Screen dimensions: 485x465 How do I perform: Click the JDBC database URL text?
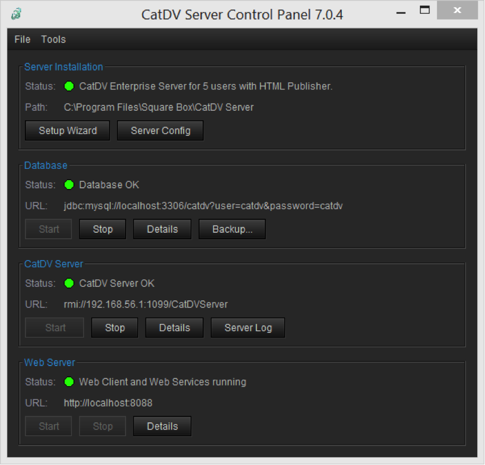[x=203, y=206]
